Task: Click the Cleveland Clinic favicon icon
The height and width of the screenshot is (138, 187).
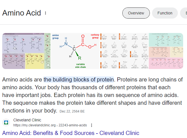Action: click(6, 122)
